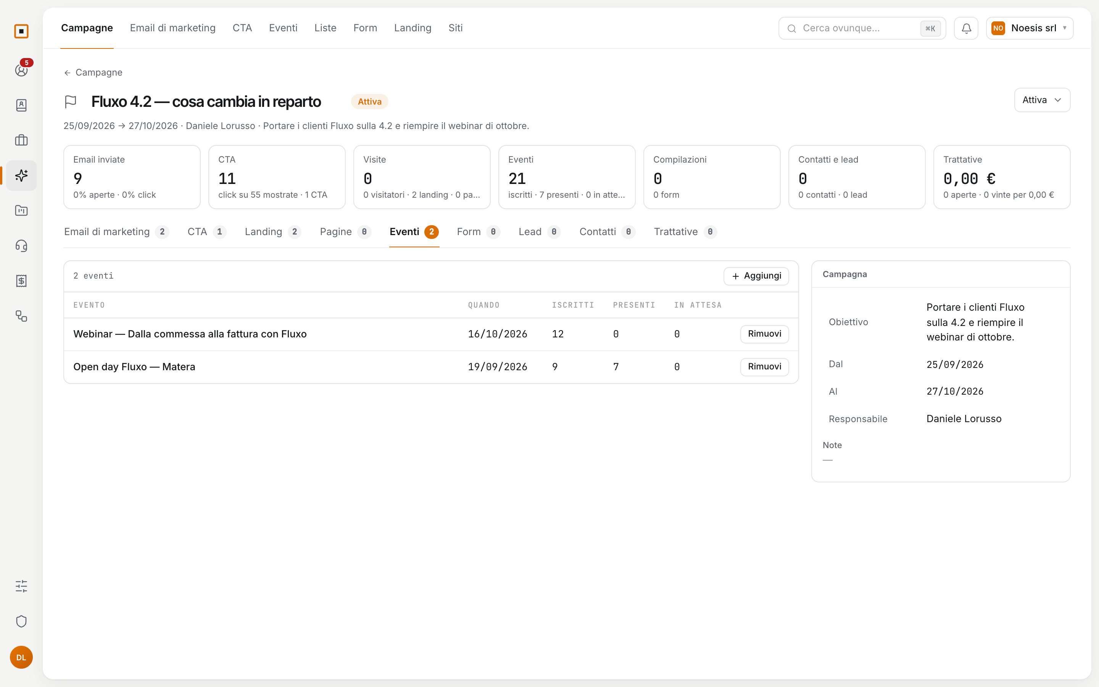Open the Siti top navigation item

coord(455,28)
